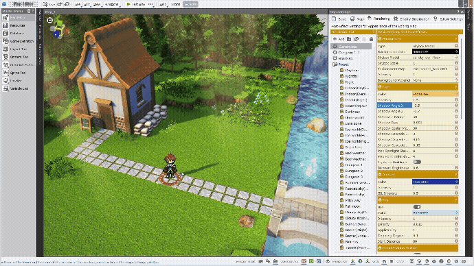Open Game Definition in the main menu

(18, 41)
